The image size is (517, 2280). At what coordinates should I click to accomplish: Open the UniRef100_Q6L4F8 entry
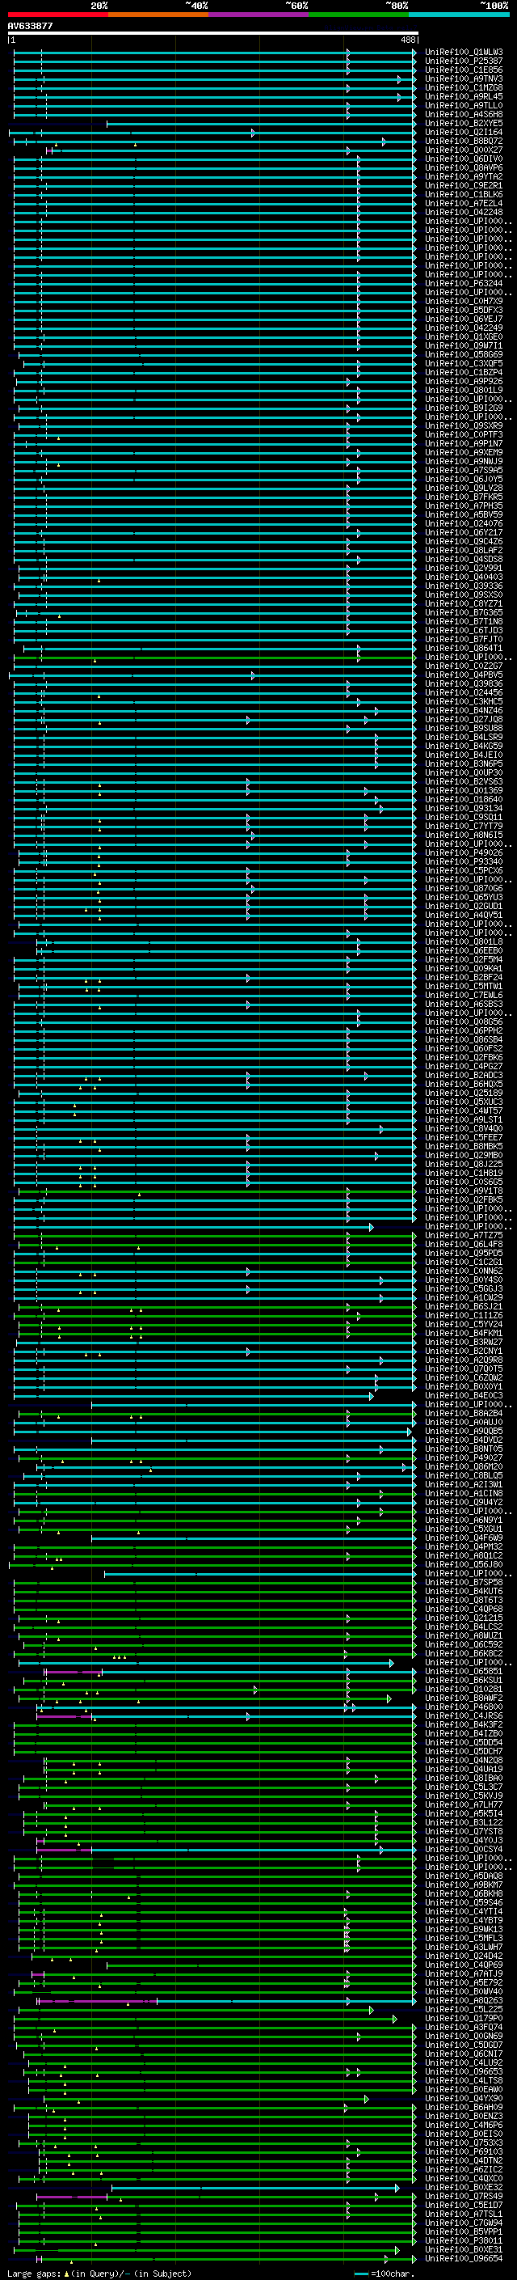click(x=464, y=1245)
